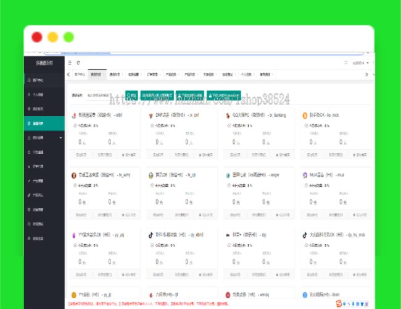401x309 pixels.
Task: Open the cs2001 user account dropdown
Action: pyautogui.click(x=360, y=62)
